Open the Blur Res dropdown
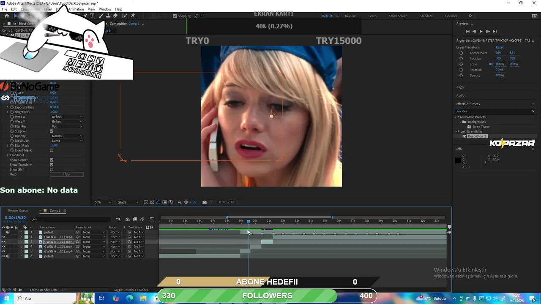The width and height of the screenshot is (541, 304). pos(67,126)
